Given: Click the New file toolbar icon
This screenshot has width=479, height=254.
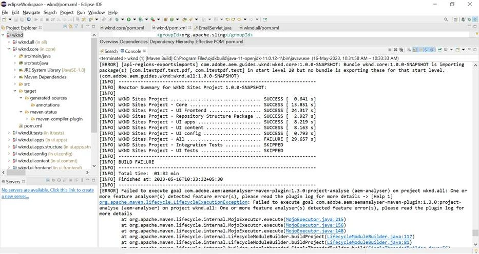Looking at the screenshot, I should pos(5,19).
